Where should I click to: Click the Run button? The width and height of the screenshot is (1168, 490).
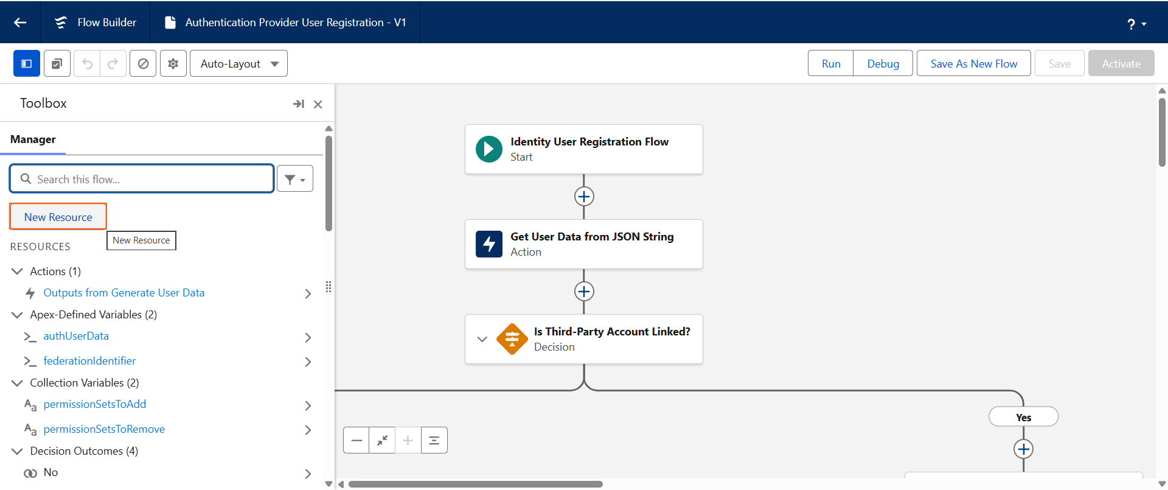[830, 63]
